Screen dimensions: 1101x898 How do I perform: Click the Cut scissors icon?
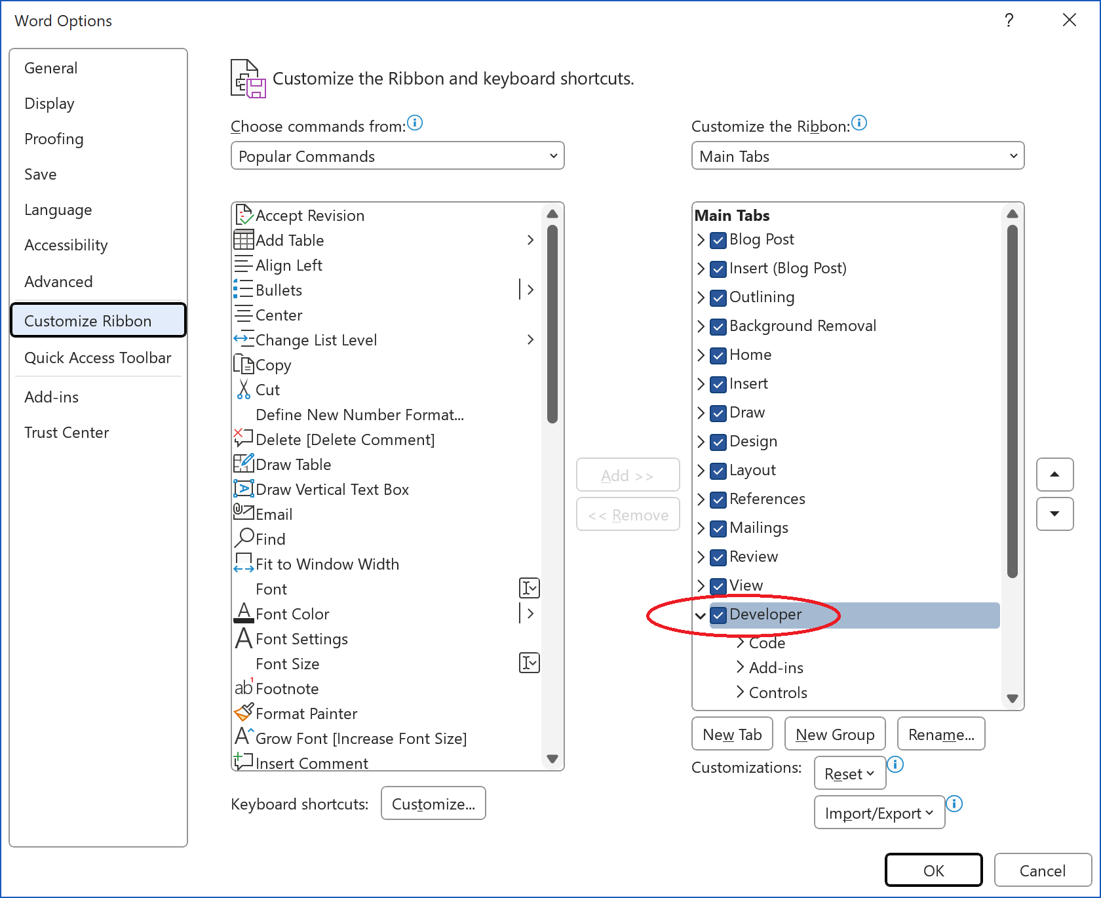pyautogui.click(x=244, y=389)
